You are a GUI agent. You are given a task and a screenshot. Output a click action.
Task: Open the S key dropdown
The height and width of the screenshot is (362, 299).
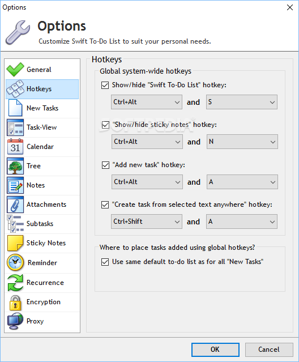pos(242,102)
